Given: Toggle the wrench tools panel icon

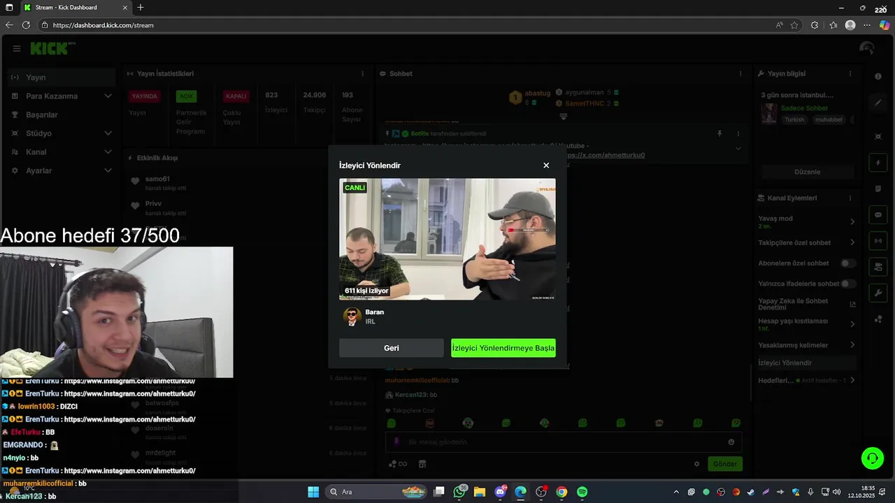Looking at the screenshot, I should pos(878,293).
